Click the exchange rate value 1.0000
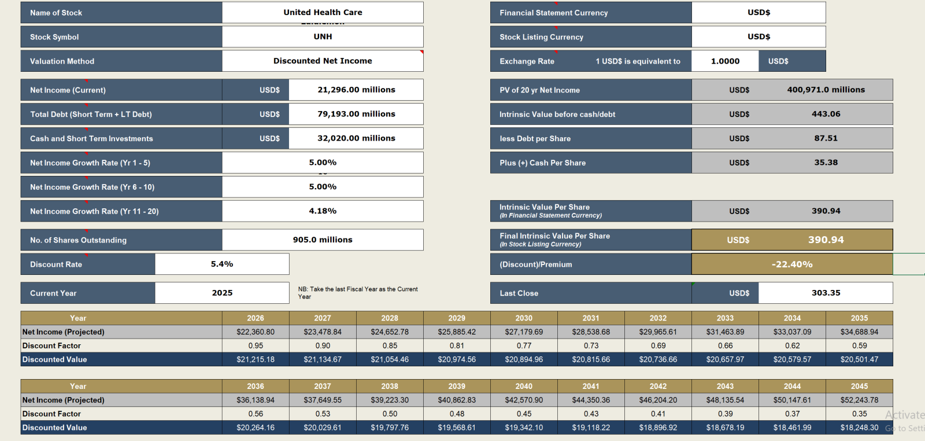The image size is (925, 441). pyautogui.click(x=725, y=61)
